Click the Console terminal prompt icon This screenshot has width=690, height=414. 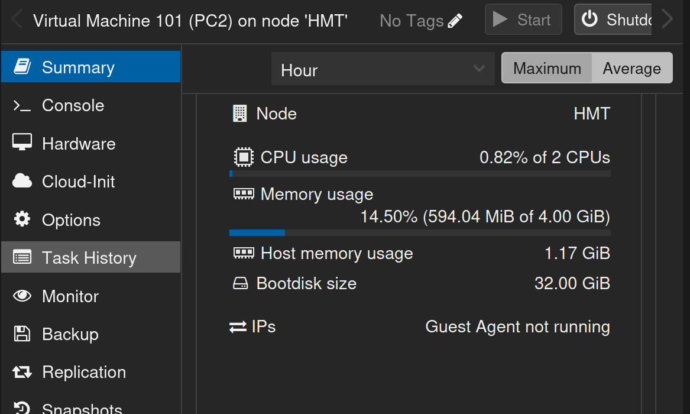tap(22, 105)
